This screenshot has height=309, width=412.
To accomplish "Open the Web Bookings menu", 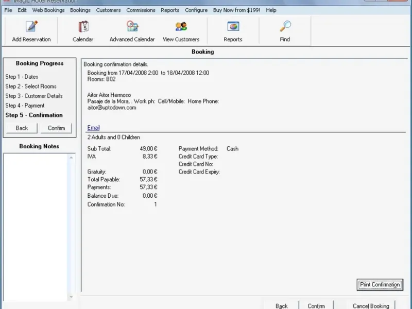I will coord(48,10).
